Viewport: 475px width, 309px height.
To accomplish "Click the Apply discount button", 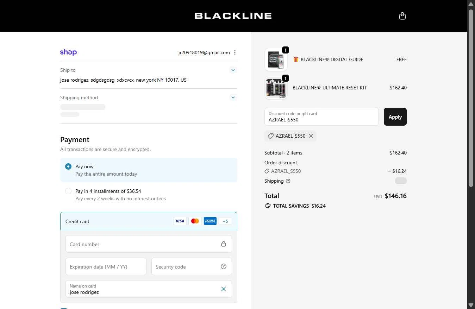I will coord(395,116).
